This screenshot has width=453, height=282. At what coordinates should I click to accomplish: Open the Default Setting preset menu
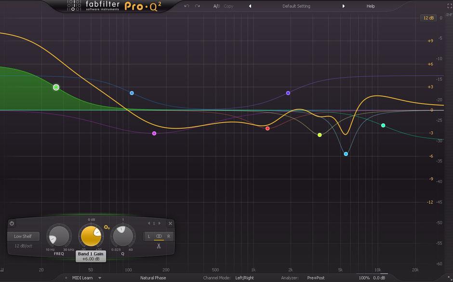[296, 6]
